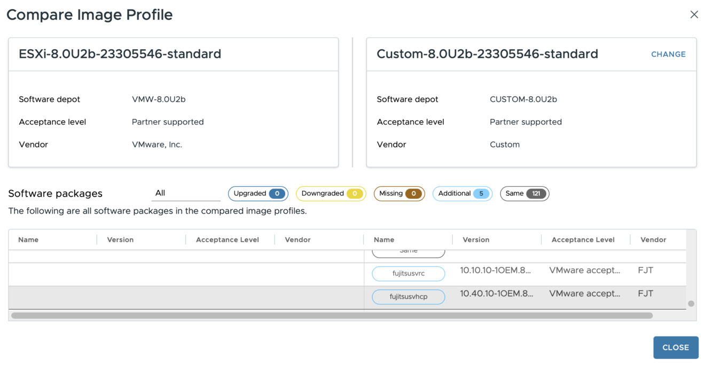Click the left profile's Acceptance Level header
705x368 pixels.
tap(227, 240)
